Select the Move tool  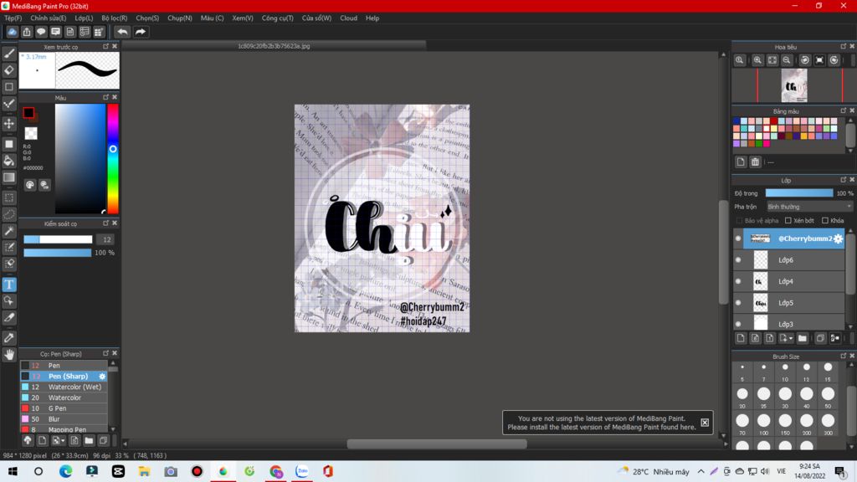point(9,124)
